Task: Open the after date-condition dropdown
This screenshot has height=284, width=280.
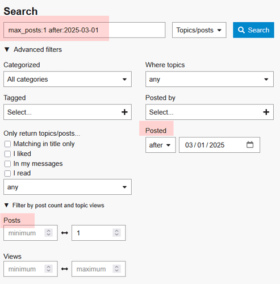Action: point(161,145)
